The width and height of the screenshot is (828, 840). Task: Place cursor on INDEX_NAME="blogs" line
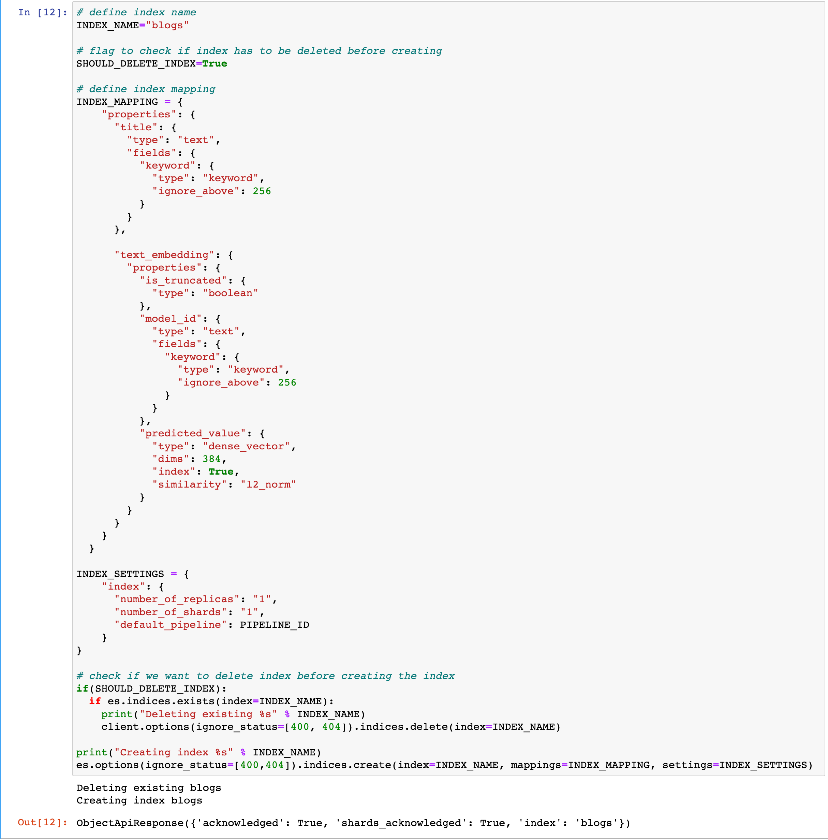132,25
